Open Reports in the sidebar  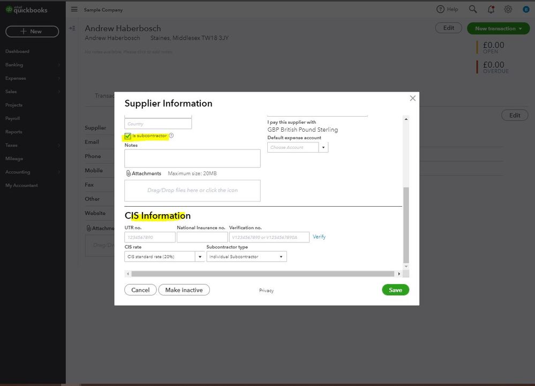click(13, 132)
